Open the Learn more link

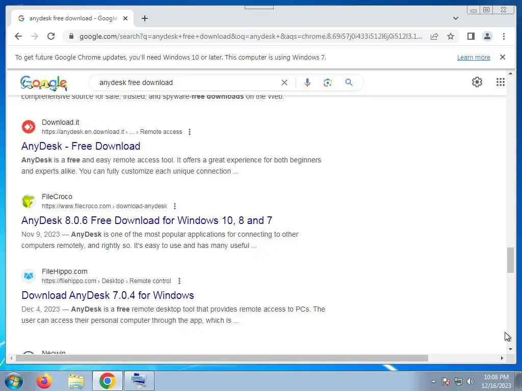pos(474,57)
